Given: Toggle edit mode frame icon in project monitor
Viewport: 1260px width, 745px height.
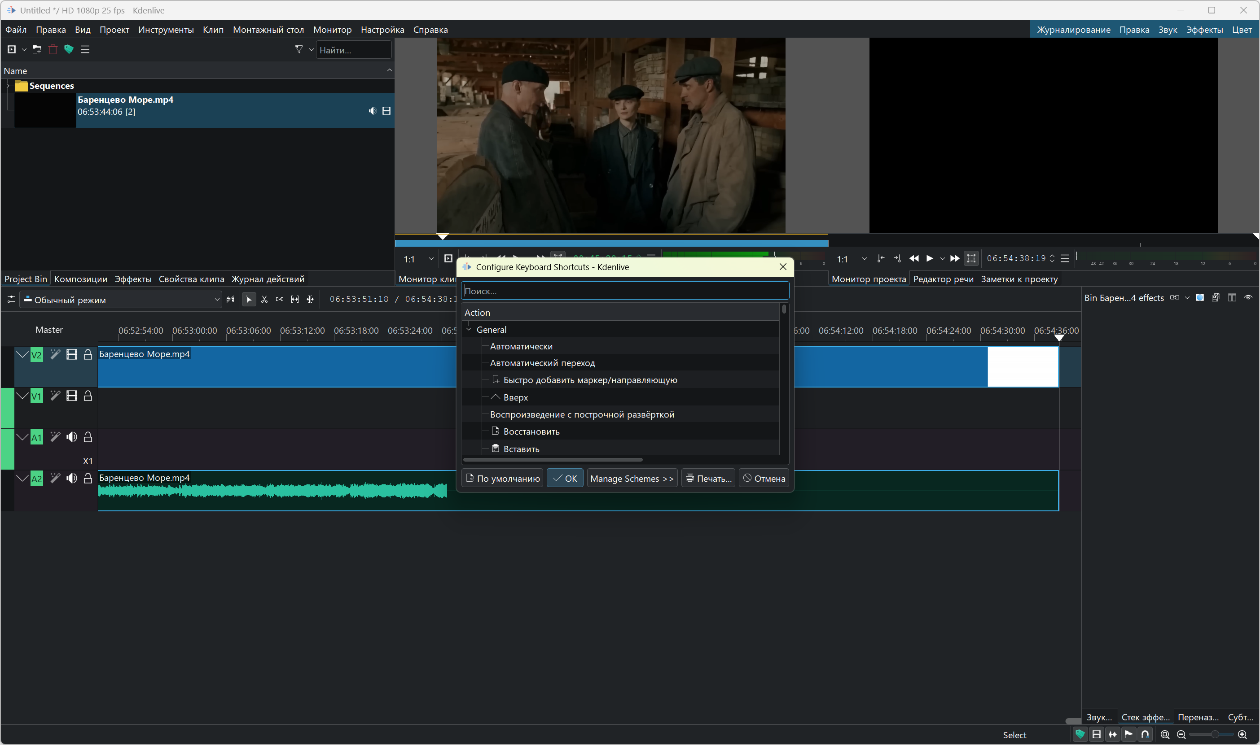Looking at the screenshot, I should [971, 258].
